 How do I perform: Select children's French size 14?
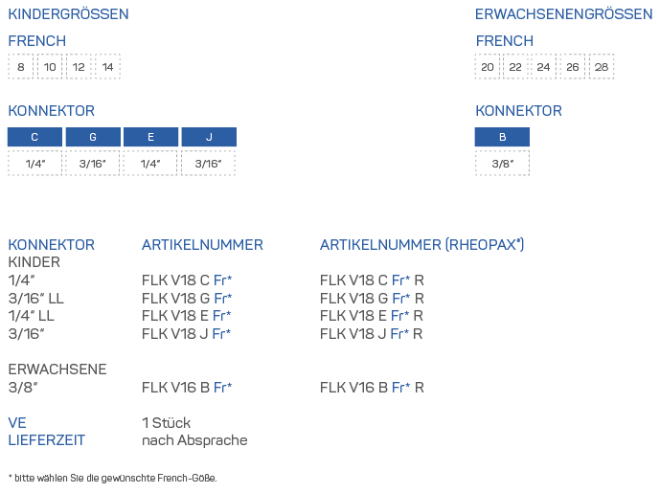pos(107,67)
